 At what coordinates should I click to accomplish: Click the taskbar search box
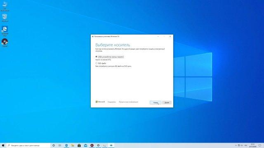click(x=28, y=145)
